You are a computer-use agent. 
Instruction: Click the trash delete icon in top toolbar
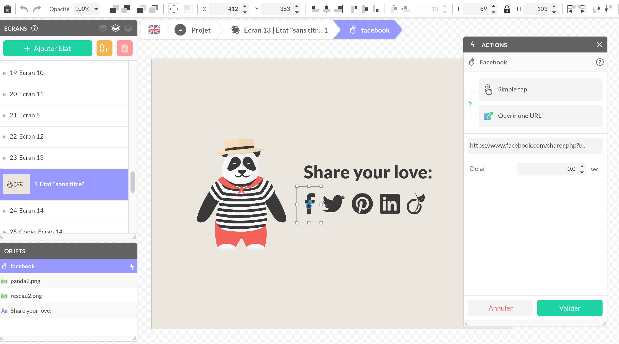pyautogui.click(x=7, y=9)
